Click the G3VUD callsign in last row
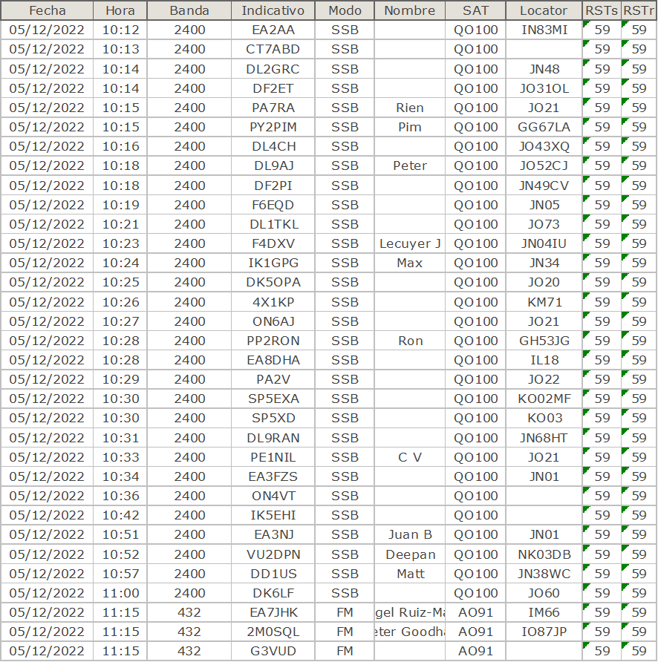 tap(273, 651)
